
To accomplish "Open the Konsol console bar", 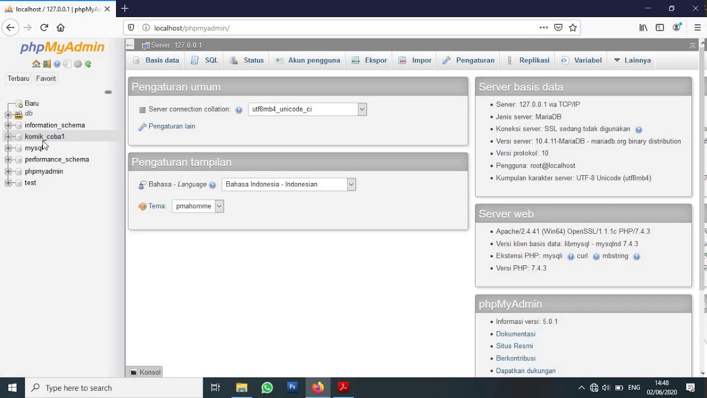I will pos(145,373).
